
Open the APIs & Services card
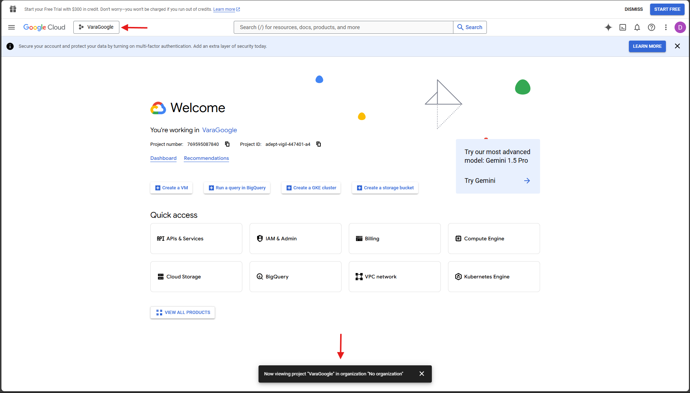pos(196,239)
